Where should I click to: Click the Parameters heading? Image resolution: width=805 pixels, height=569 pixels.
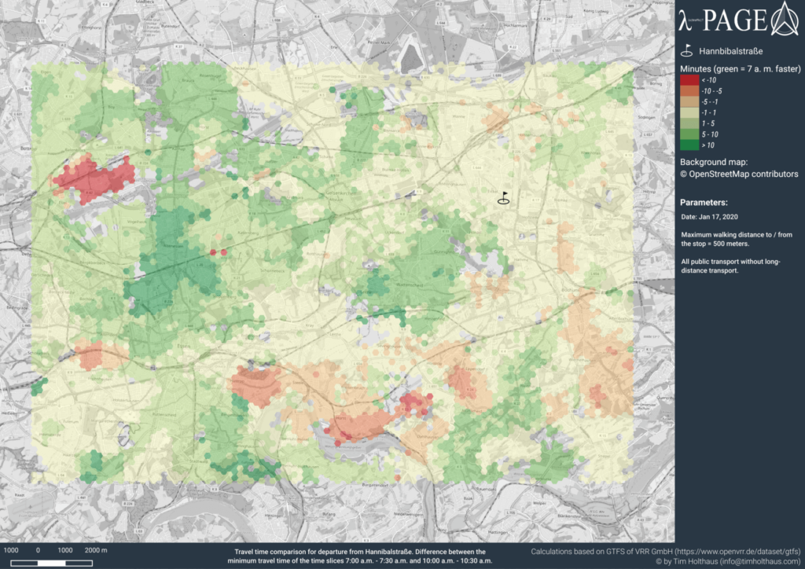704,201
